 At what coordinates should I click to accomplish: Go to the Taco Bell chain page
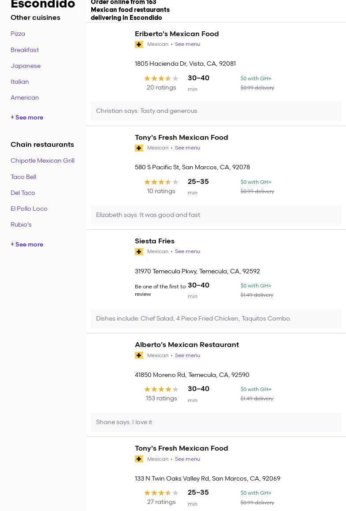(23, 177)
